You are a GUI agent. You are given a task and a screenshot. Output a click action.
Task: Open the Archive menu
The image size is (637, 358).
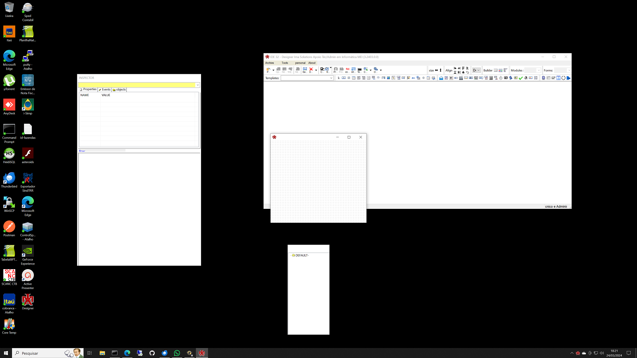point(269,63)
